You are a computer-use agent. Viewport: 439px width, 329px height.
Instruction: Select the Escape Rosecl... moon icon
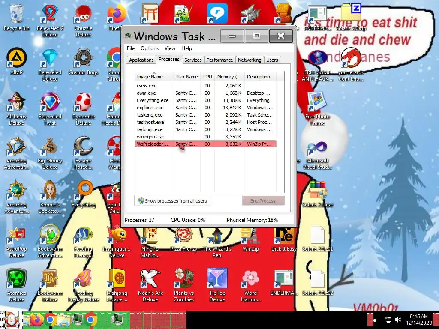[x=84, y=153]
